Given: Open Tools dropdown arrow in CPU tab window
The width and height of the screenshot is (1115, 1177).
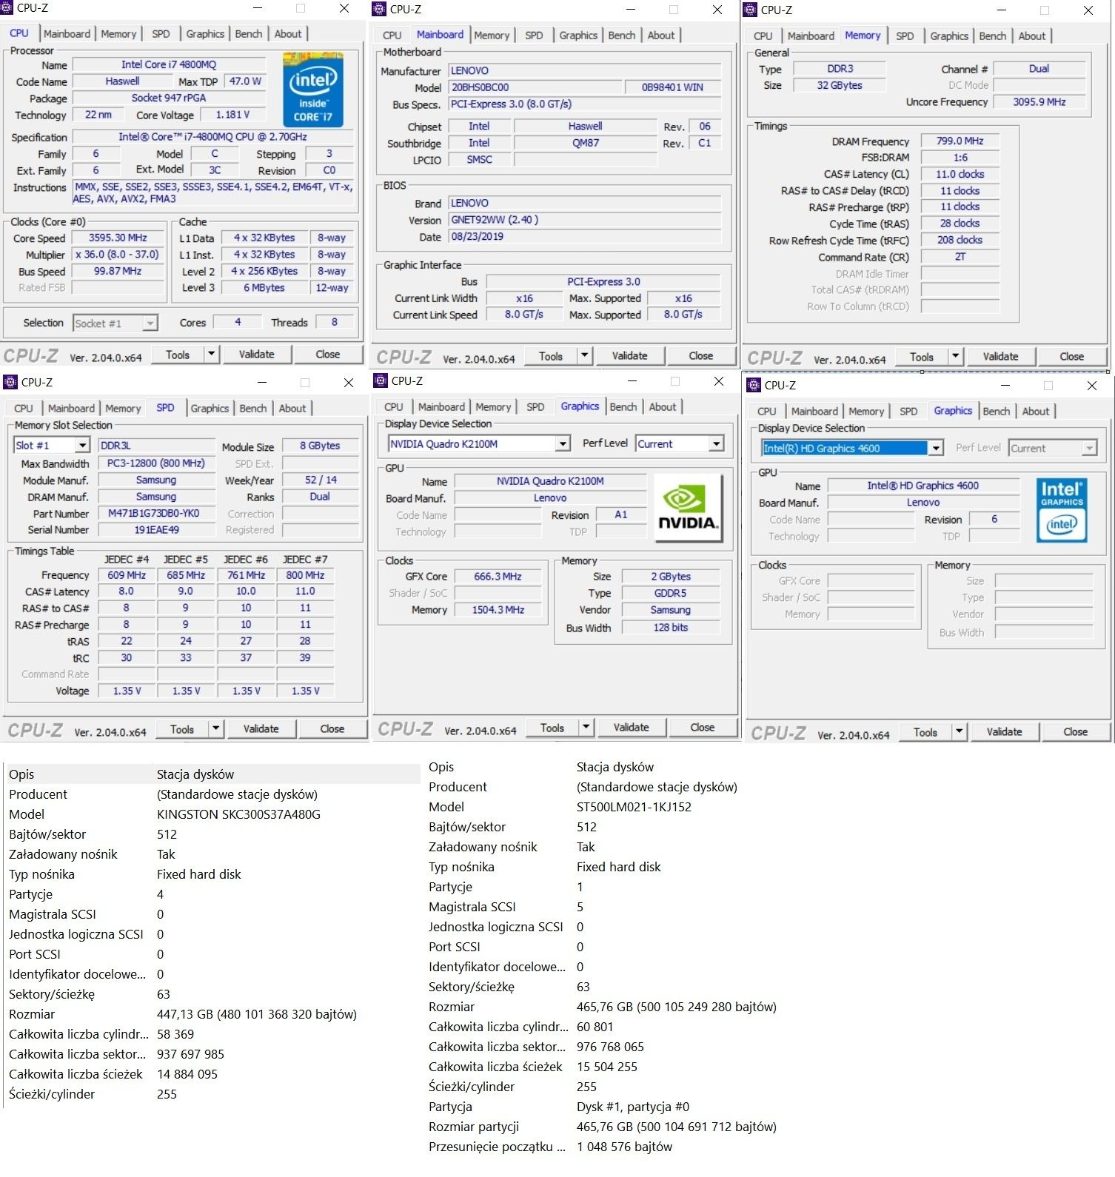Looking at the screenshot, I should pyautogui.click(x=212, y=355).
